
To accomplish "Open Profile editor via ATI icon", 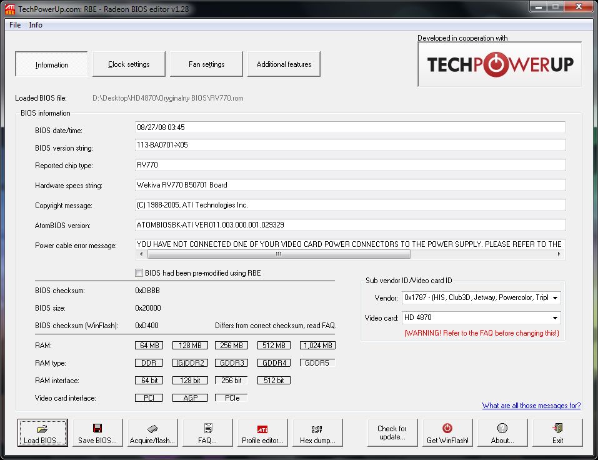I will pos(262,429).
